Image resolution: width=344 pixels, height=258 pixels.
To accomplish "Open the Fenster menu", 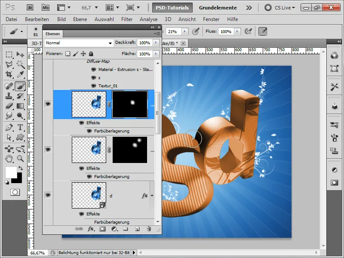I will [x=211, y=19].
